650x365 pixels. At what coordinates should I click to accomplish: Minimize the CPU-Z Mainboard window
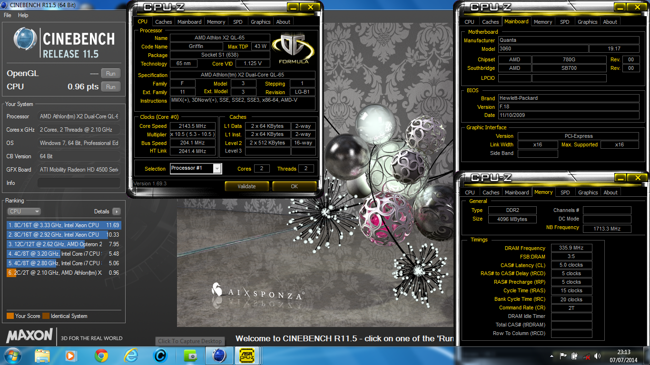(620, 7)
